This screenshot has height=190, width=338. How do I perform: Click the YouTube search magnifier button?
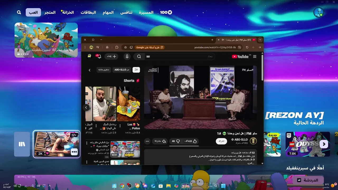pos(139,56)
